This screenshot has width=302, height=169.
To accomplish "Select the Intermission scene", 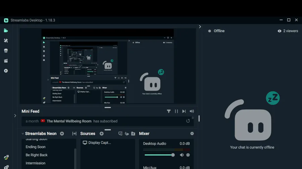I will tap(36, 163).
